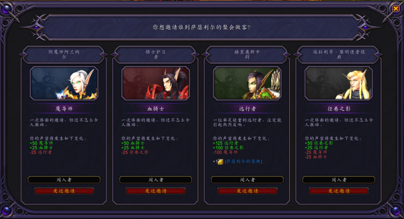Click the 远行者 faction heading
404x219 pixels.
tap(247, 109)
